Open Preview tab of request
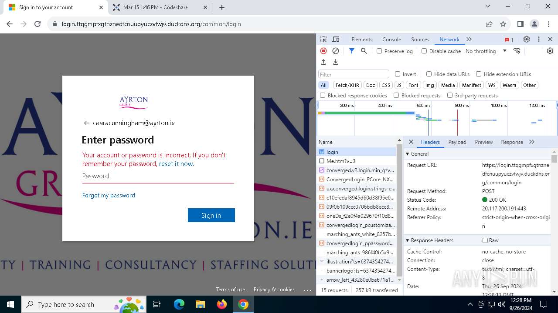This screenshot has width=558, height=313. click(x=484, y=142)
